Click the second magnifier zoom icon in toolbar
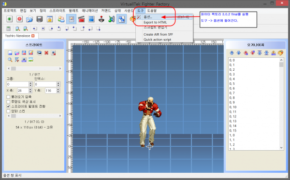The width and height of the screenshot is (290, 180). (x=26, y=28)
